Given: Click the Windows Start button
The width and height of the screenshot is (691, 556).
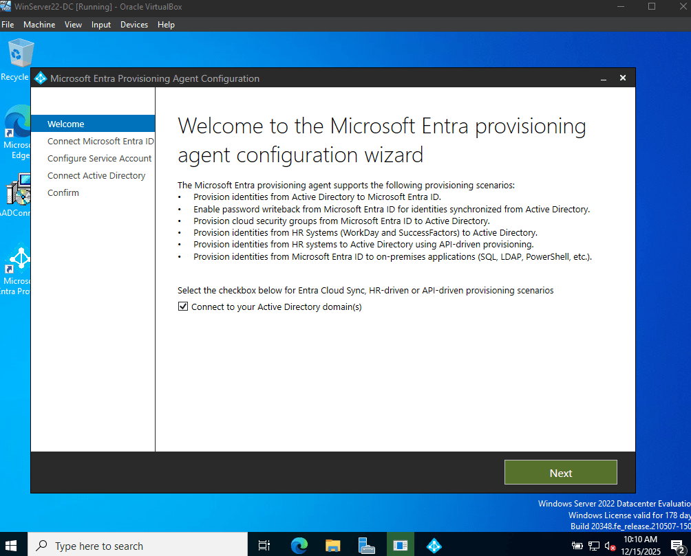Looking at the screenshot, I should tap(11, 546).
